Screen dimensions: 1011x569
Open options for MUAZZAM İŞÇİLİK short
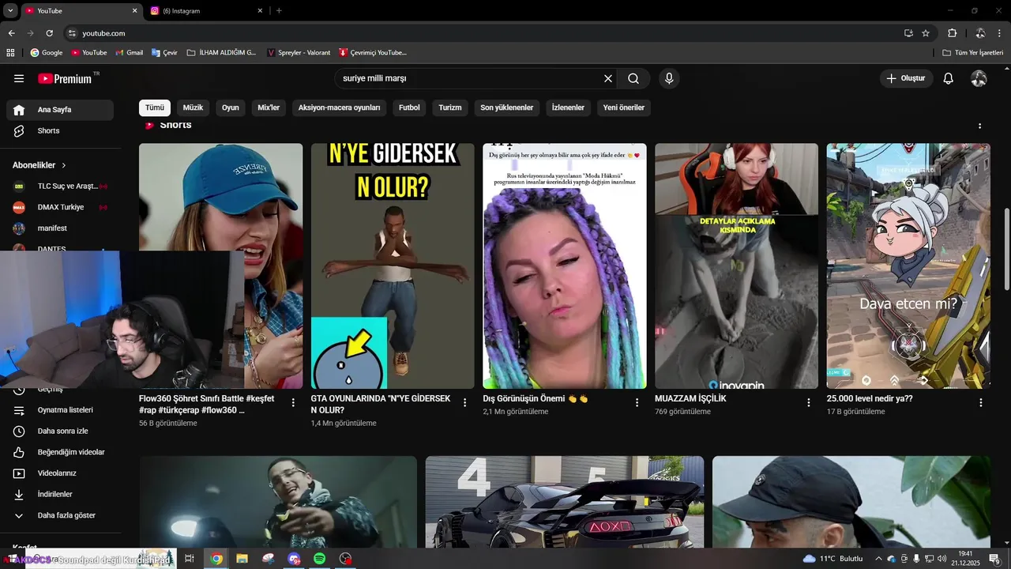pos(808,402)
